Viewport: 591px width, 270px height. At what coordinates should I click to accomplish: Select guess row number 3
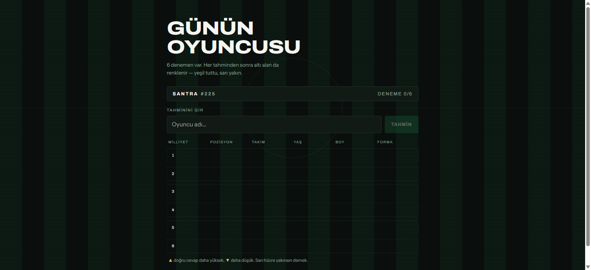(293, 192)
